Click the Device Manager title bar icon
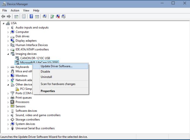 tap(4, 4)
